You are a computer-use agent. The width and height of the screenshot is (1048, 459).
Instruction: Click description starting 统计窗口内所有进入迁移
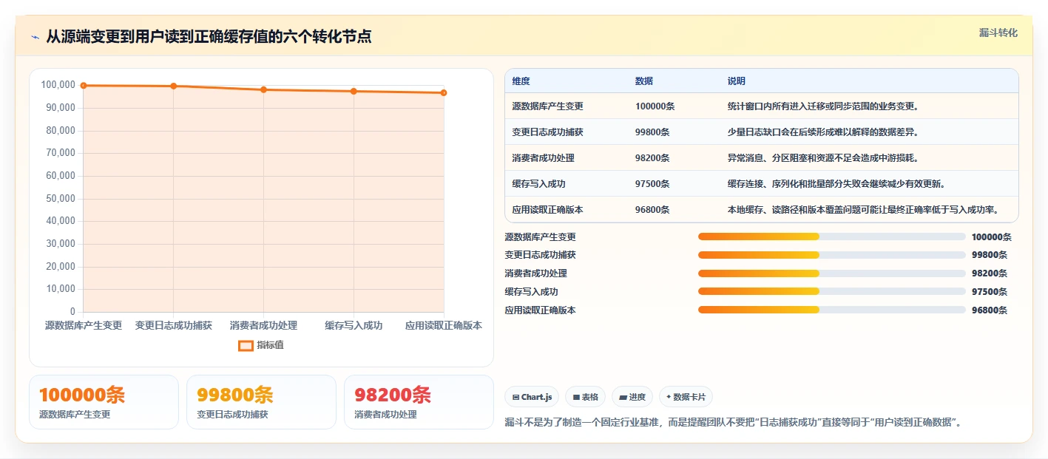tap(823, 106)
